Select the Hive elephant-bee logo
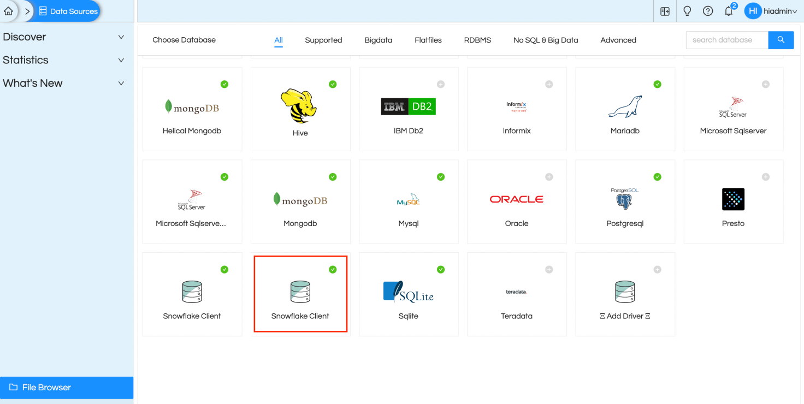The height and width of the screenshot is (404, 804). (299, 107)
